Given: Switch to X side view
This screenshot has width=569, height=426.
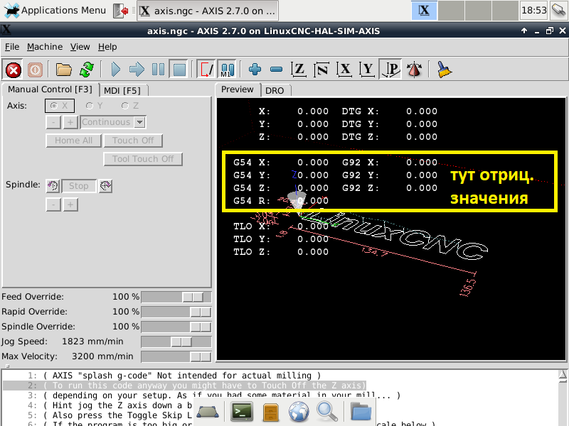Looking at the screenshot, I should coord(344,69).
